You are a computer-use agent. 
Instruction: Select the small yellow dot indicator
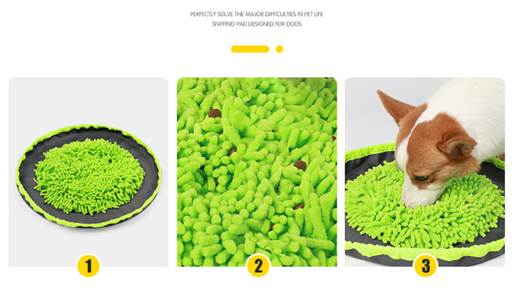point(279,49)
